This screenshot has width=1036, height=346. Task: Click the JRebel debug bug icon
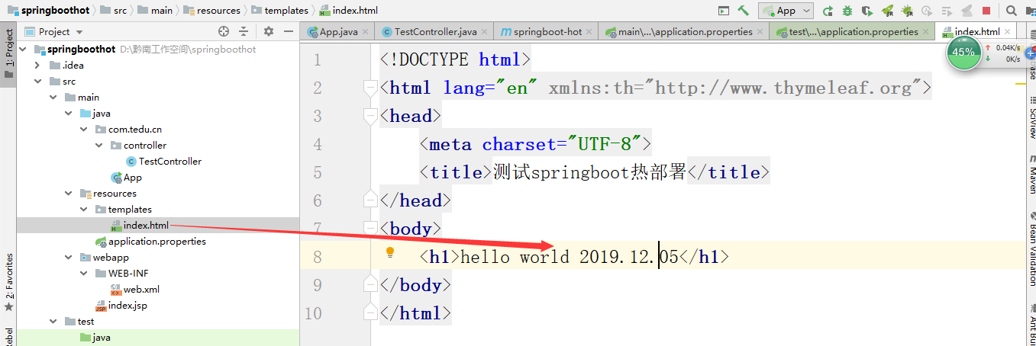906,11
